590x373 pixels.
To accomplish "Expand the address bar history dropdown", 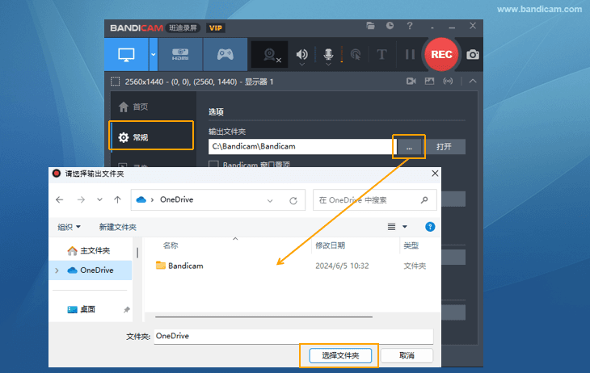I will (x=270, y=200).
